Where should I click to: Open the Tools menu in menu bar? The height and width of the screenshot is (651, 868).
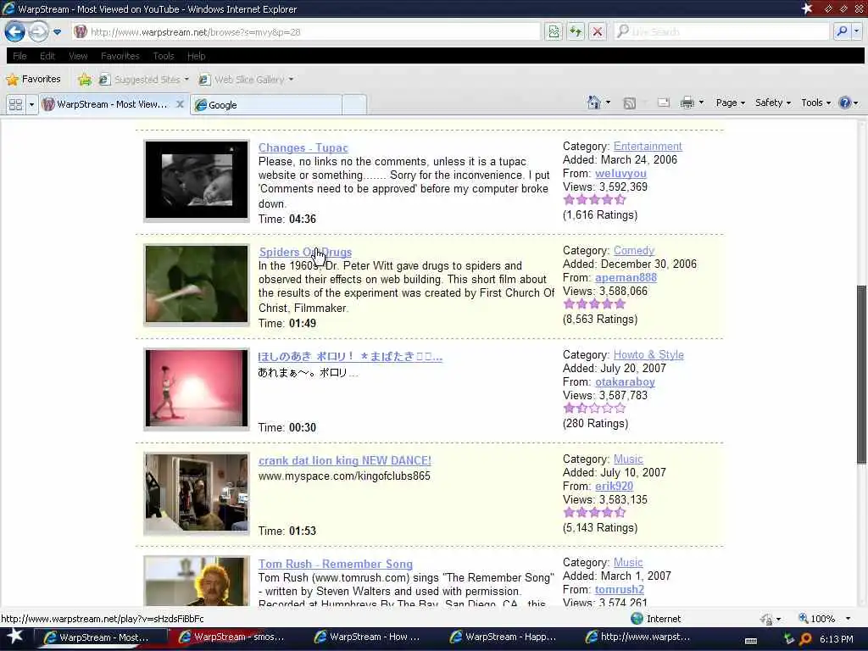[x=164, y=56]
